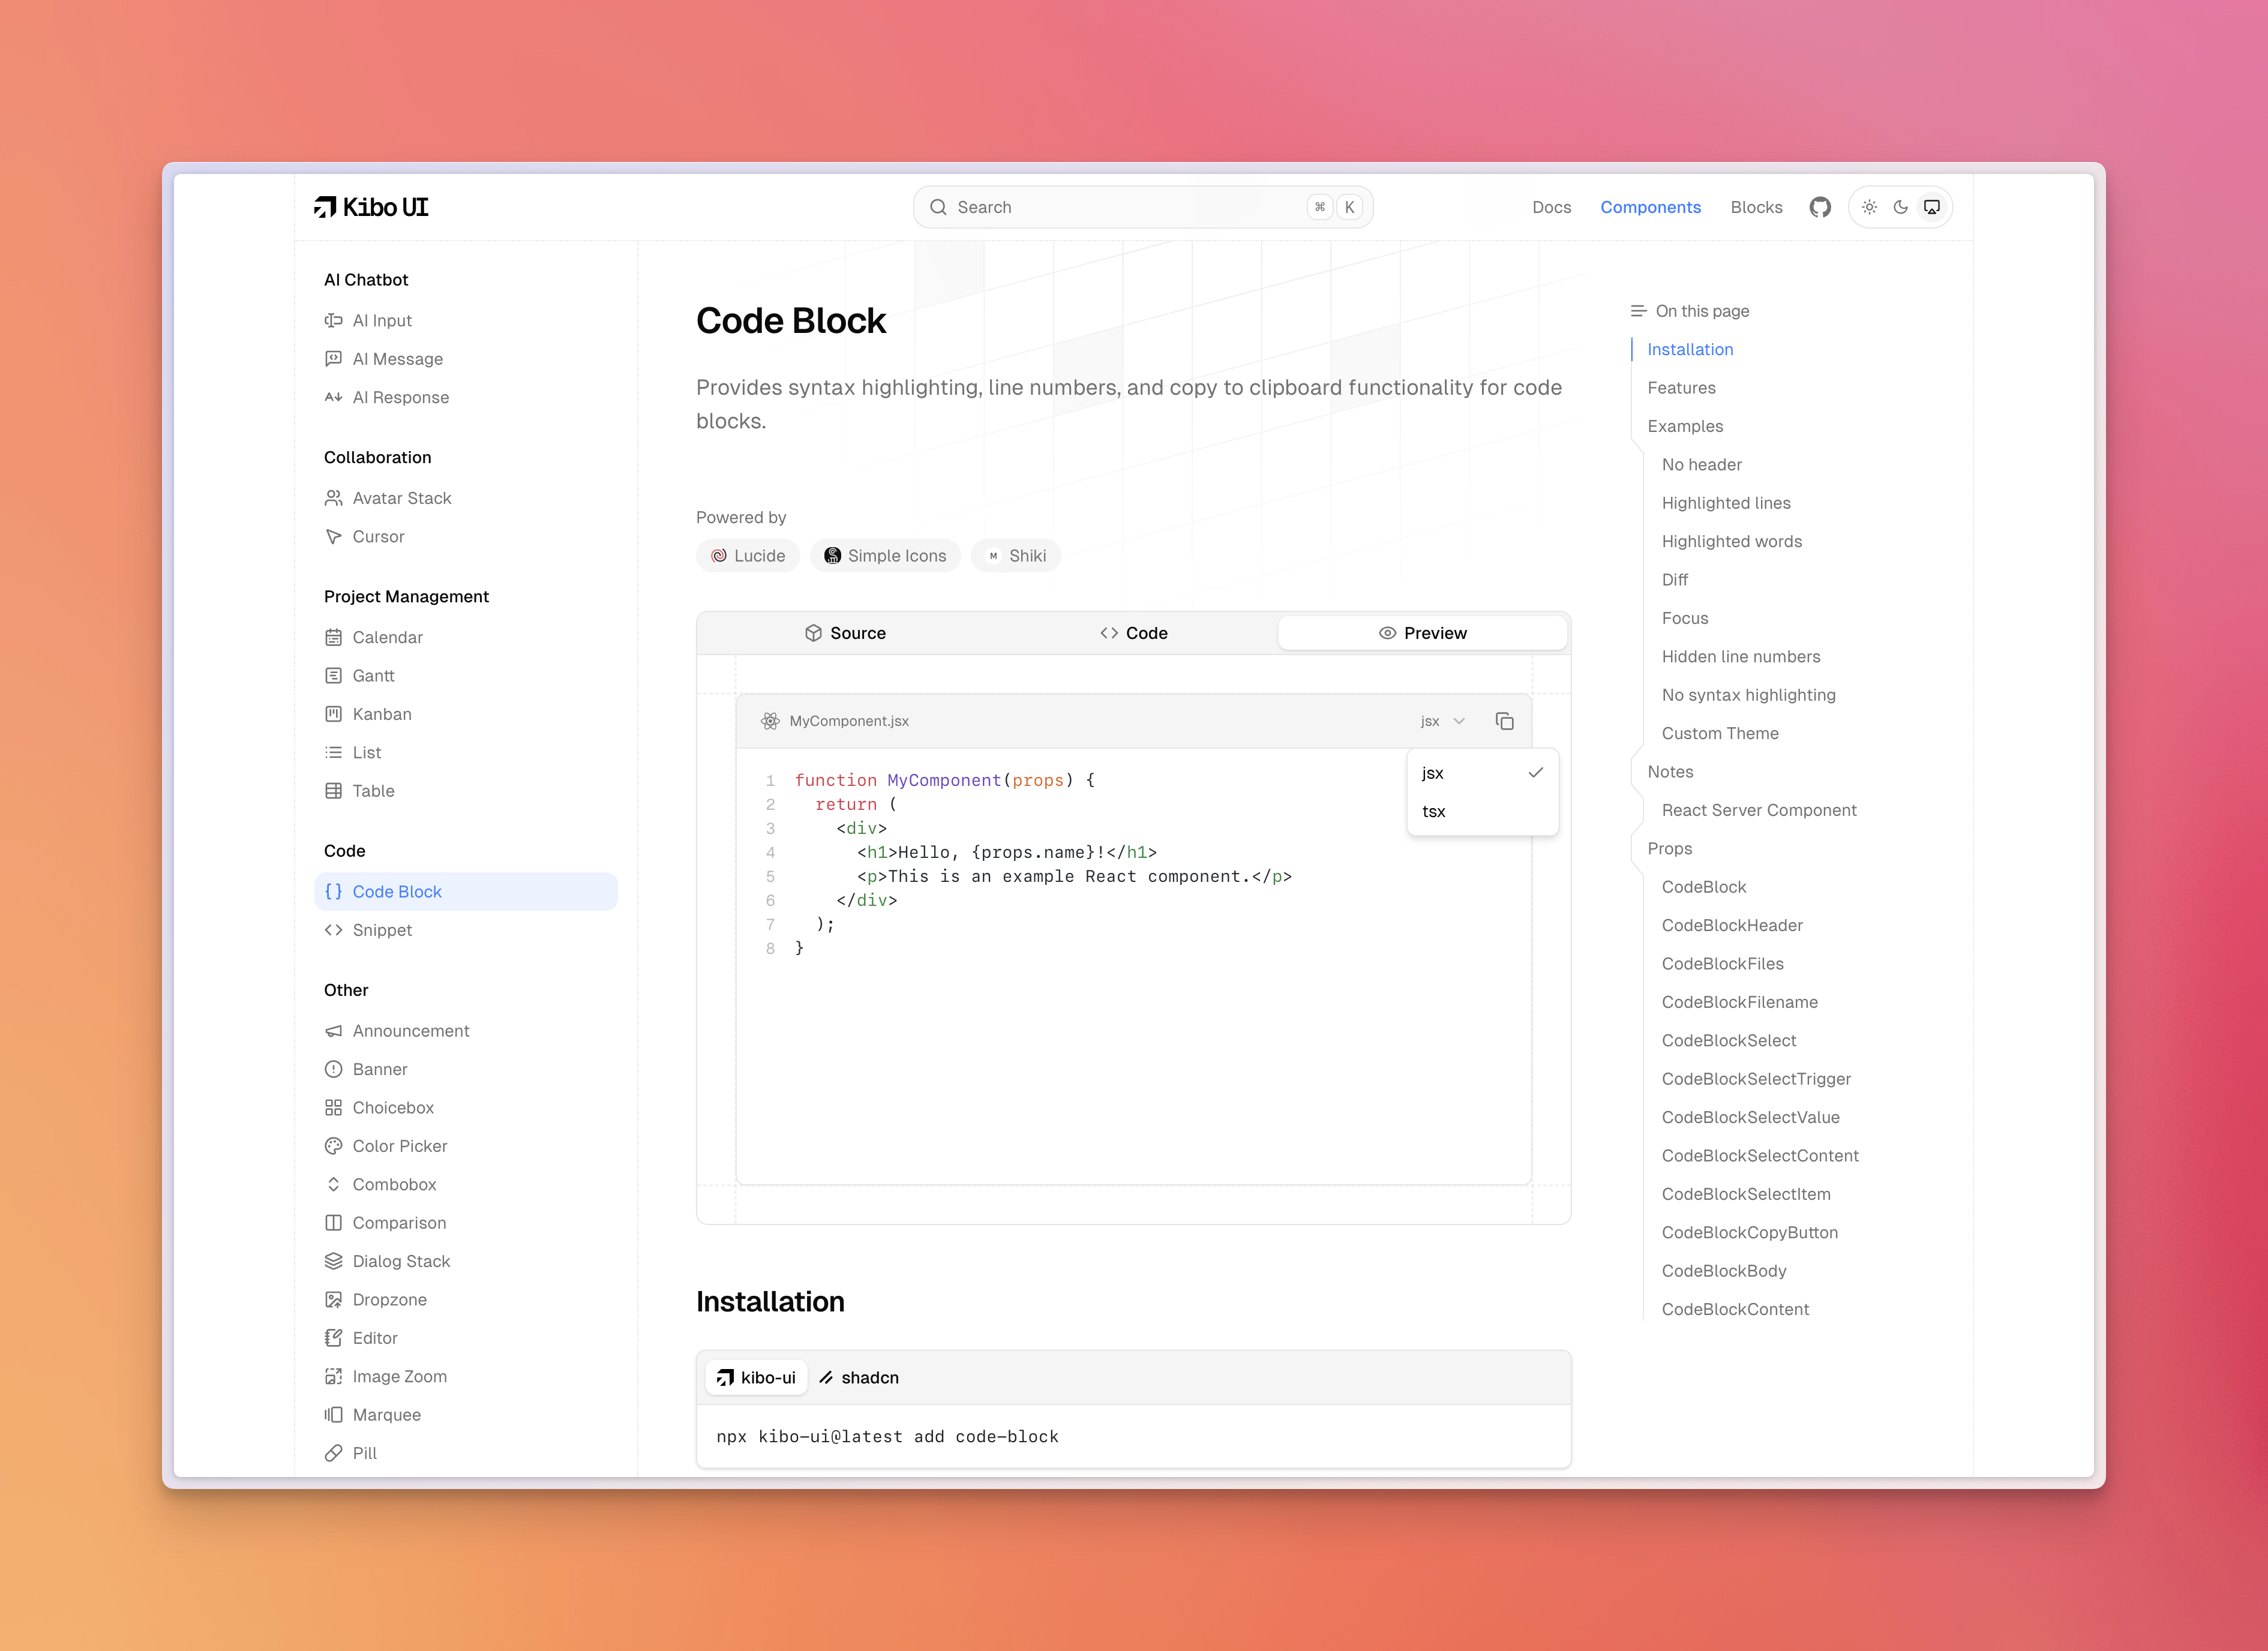This screenshot has height=1651, width=2268.
Task: Copy code with the clipboard icon
Action: 1504,721
